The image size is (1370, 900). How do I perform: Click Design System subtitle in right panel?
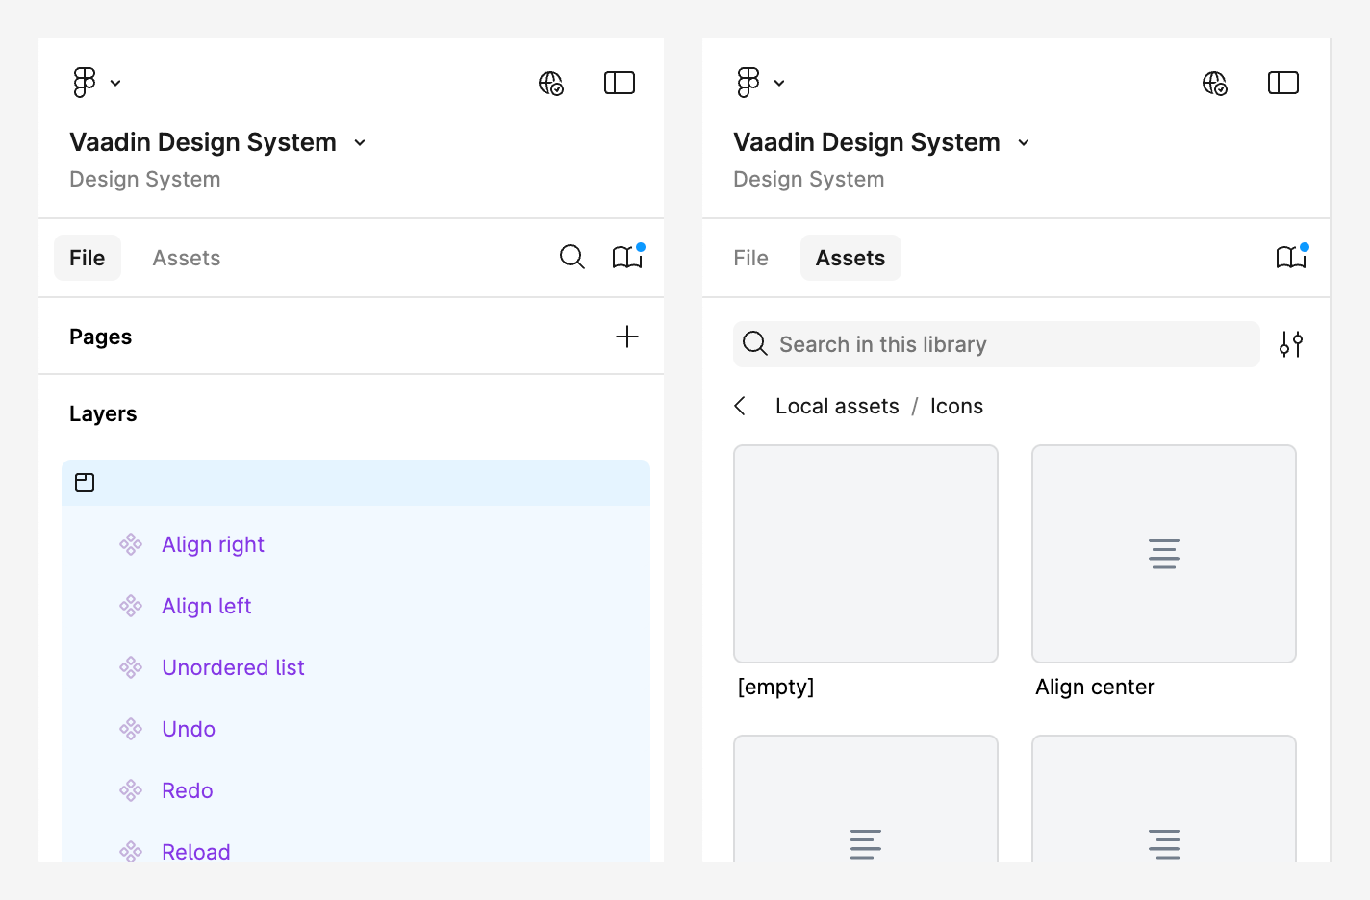coord(809,179)
